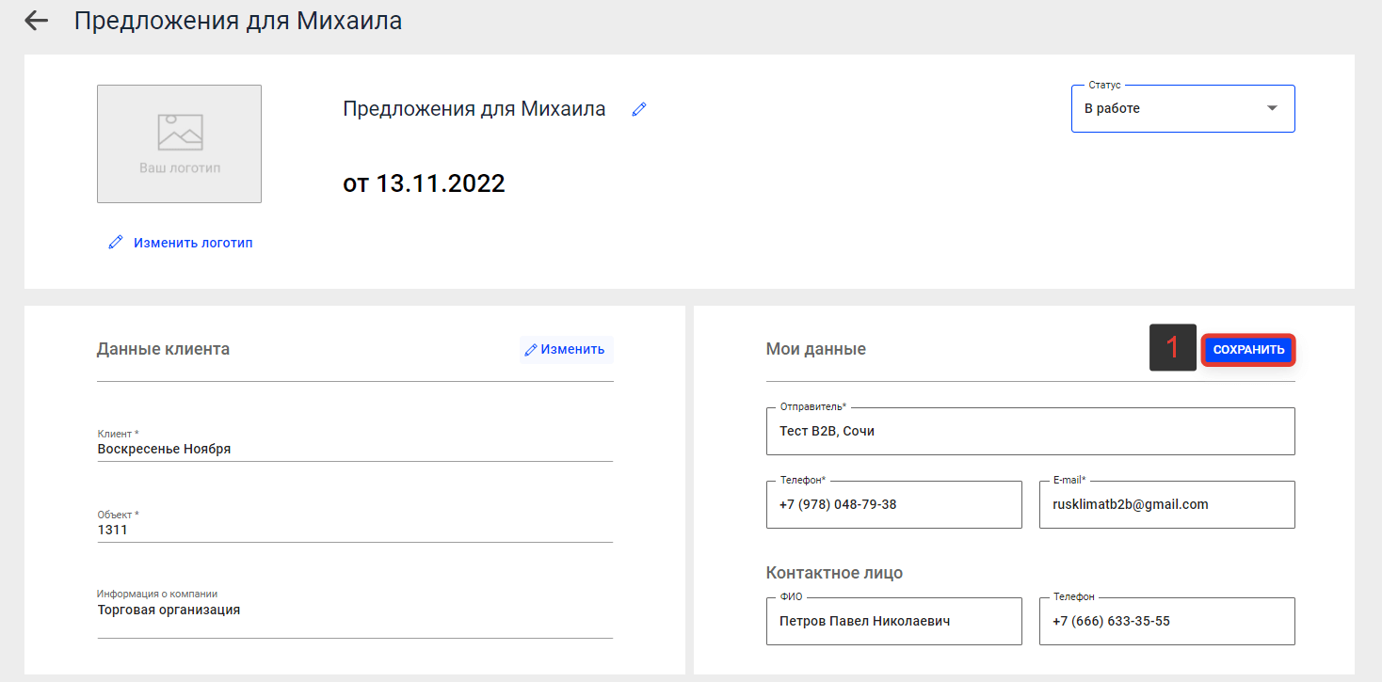Click company info 'Торговая организация'
The height and width of the screenshot is (682, 1382).
click(169, 610)
